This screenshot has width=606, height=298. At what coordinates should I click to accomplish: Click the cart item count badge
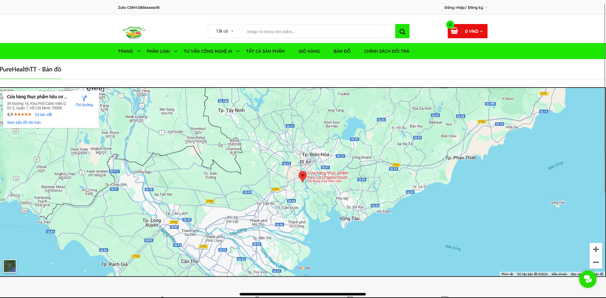coord(450,25)
